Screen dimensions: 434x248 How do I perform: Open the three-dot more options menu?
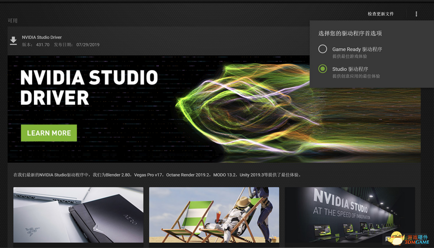(x=416, y=14)
